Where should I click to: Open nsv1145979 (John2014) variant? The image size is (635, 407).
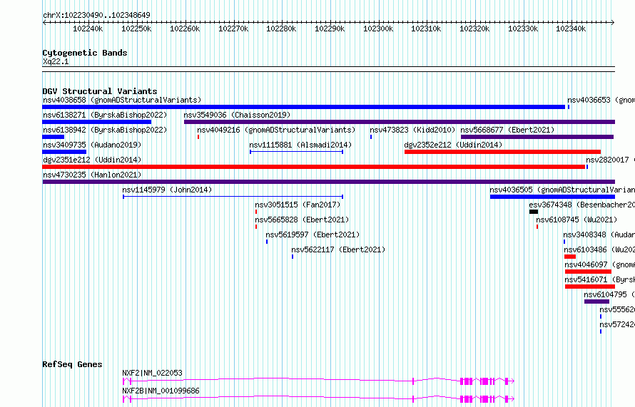167,190
